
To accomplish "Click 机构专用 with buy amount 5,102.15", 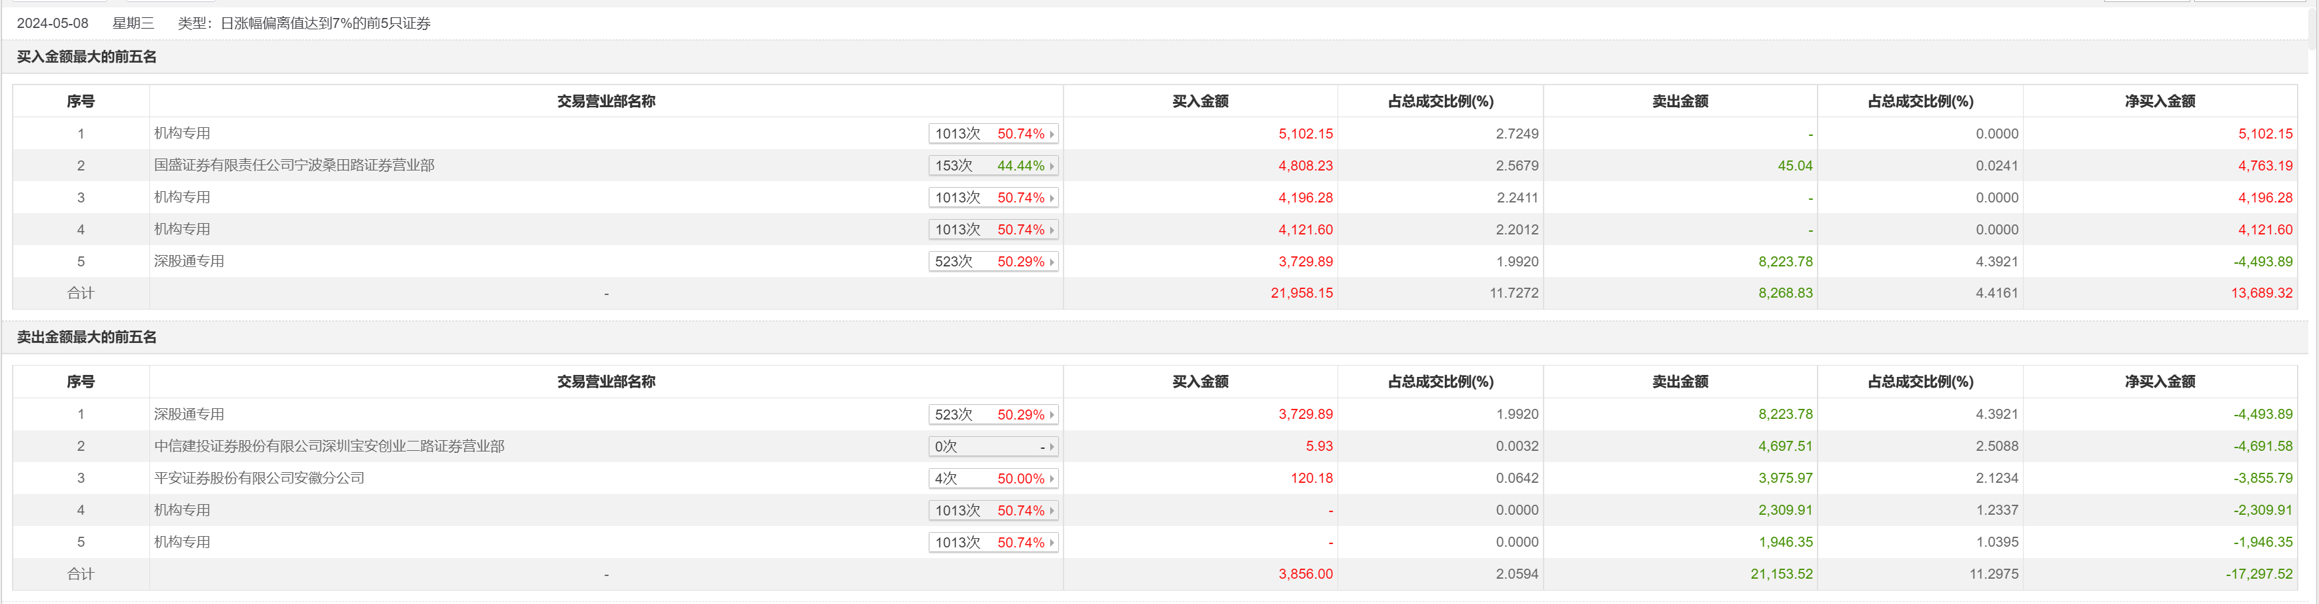I will (x=182, y=133).
